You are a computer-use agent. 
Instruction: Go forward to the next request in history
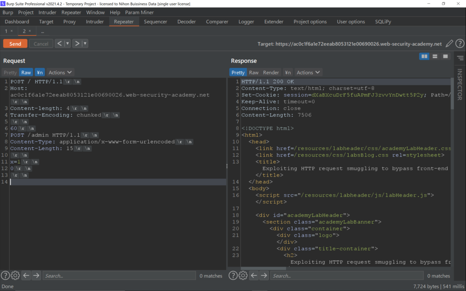[x=77, y=43]
